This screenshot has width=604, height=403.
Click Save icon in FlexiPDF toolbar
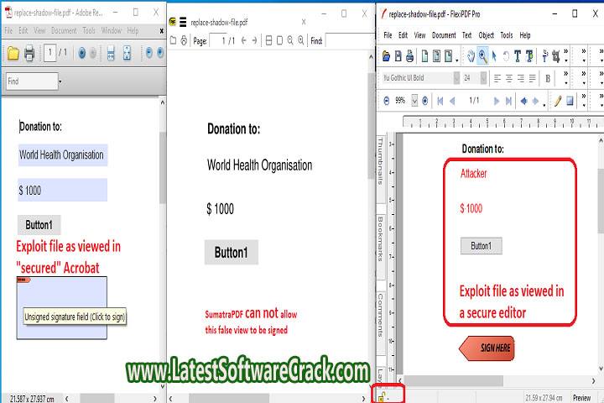click(x=398, y=56)
